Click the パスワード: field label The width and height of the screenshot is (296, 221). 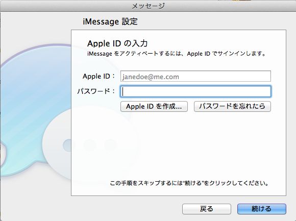[x=96, y=91]
